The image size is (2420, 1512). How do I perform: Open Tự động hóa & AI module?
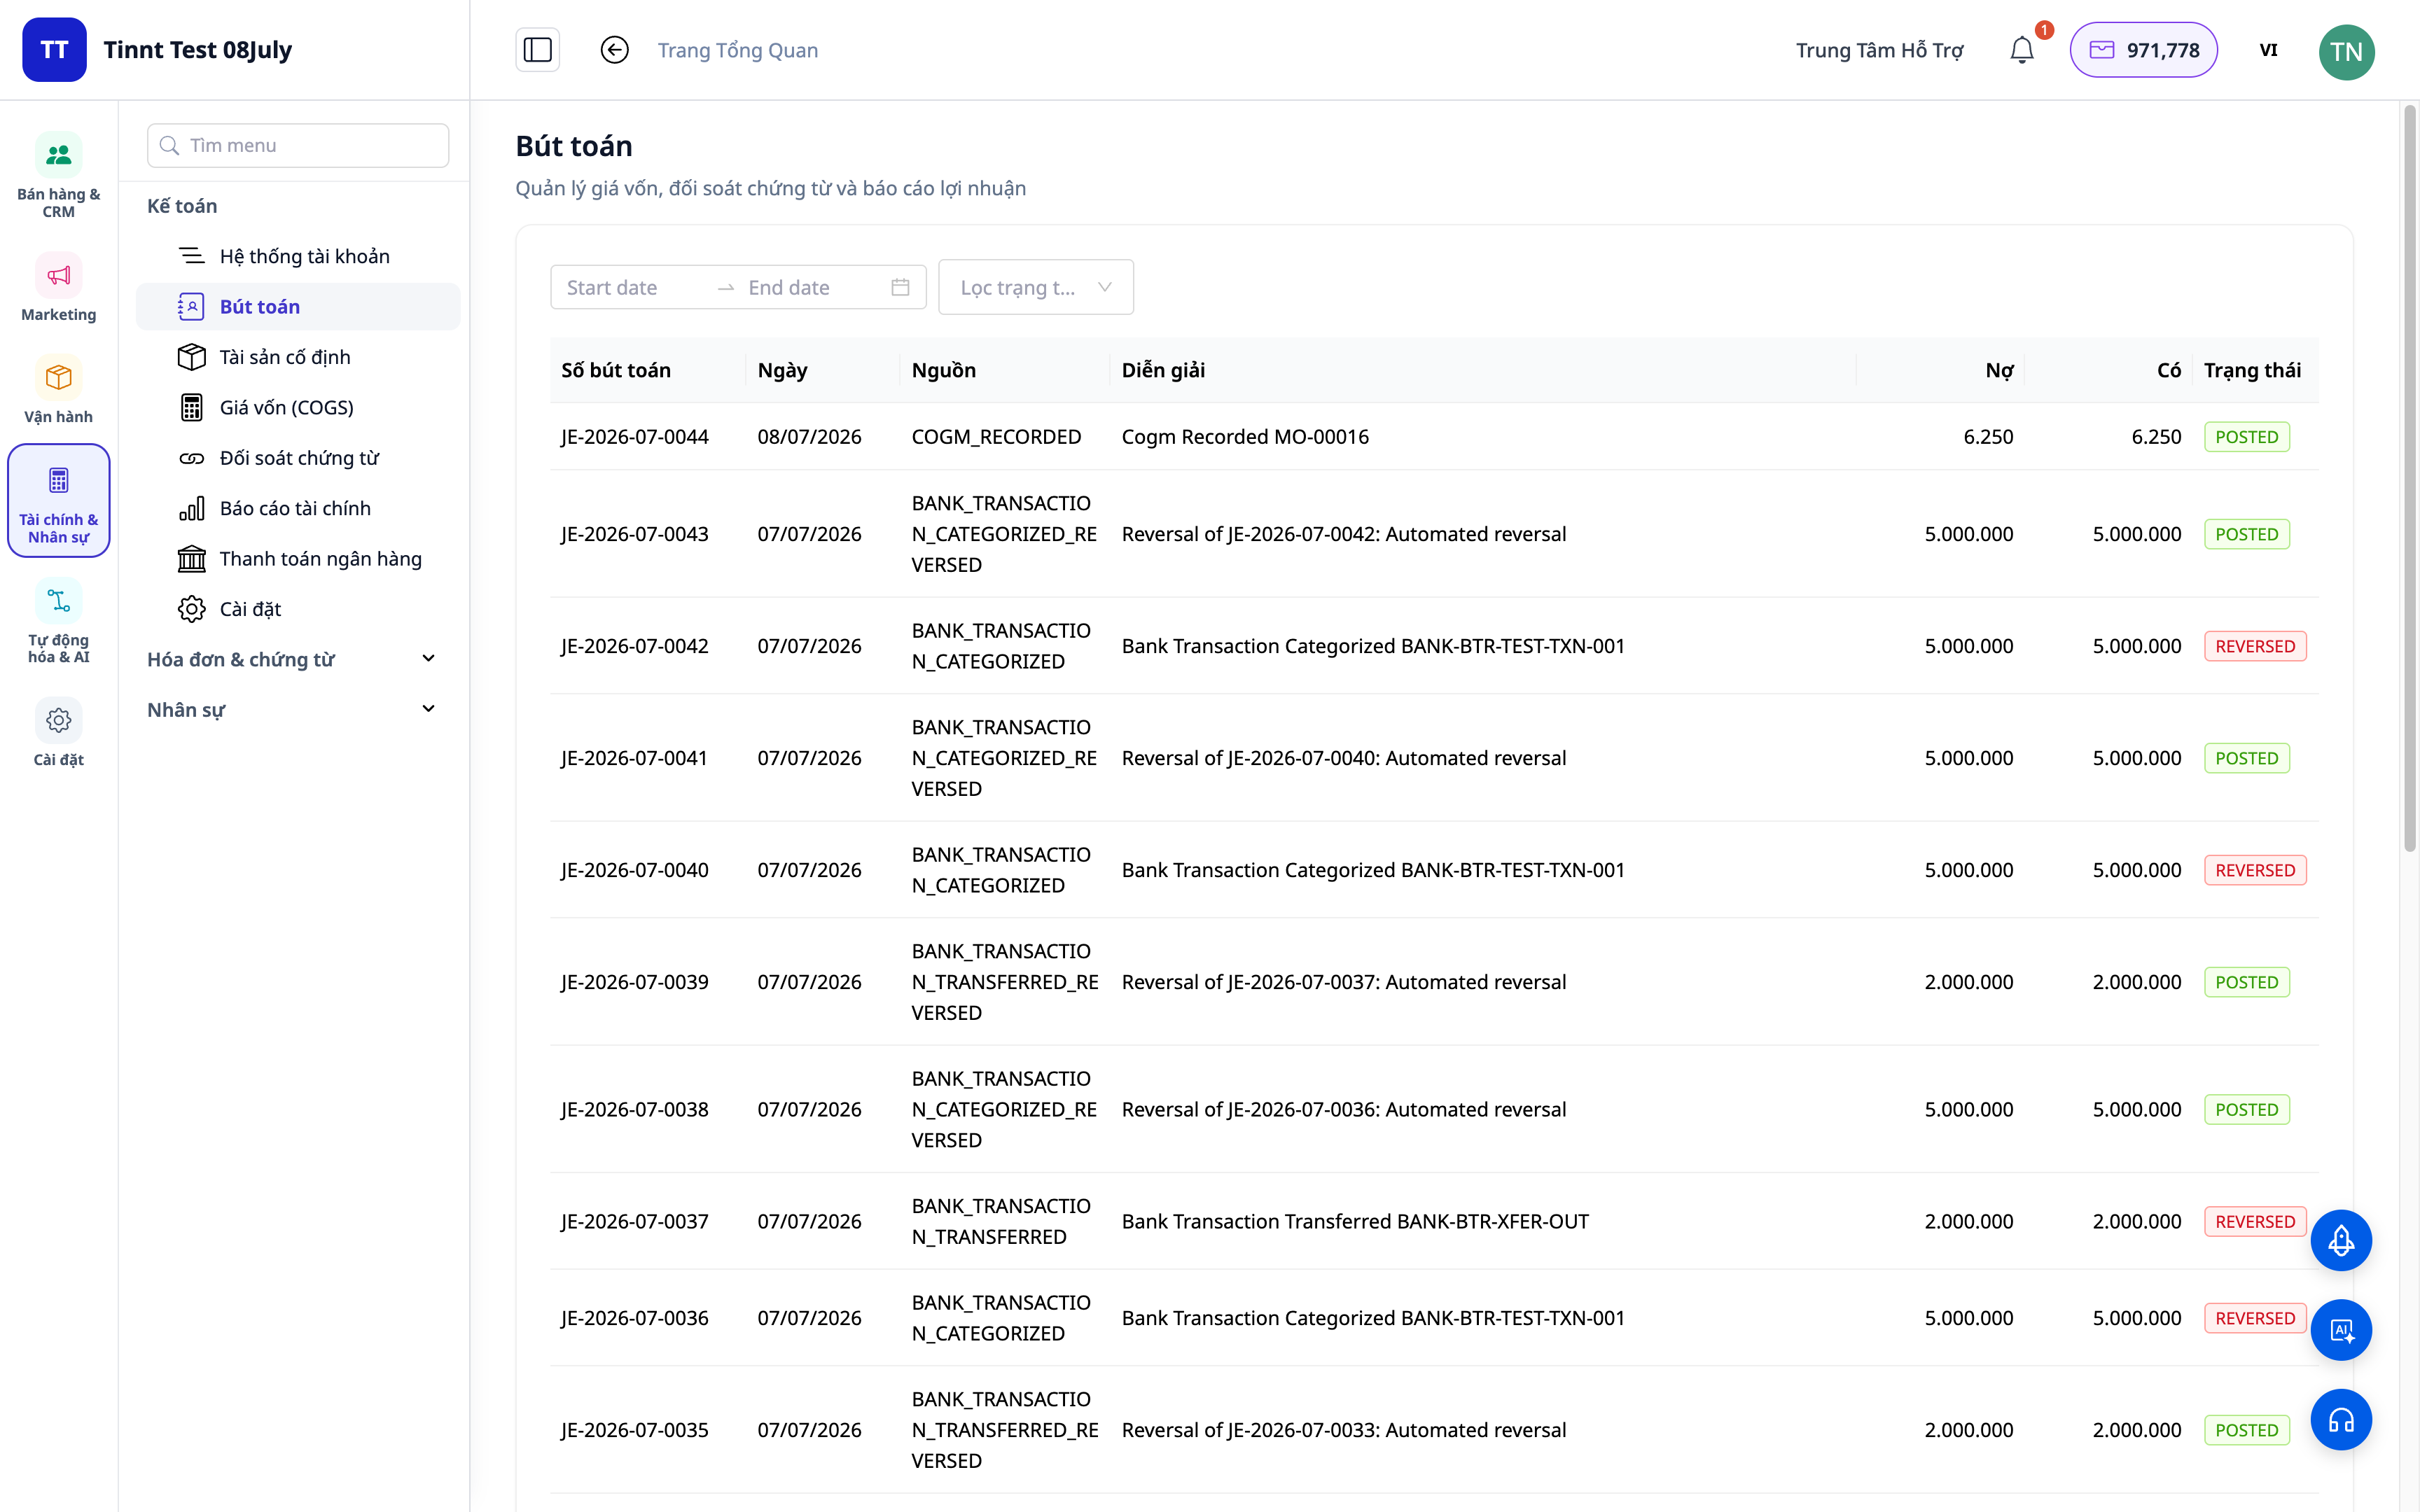point(58,622)
